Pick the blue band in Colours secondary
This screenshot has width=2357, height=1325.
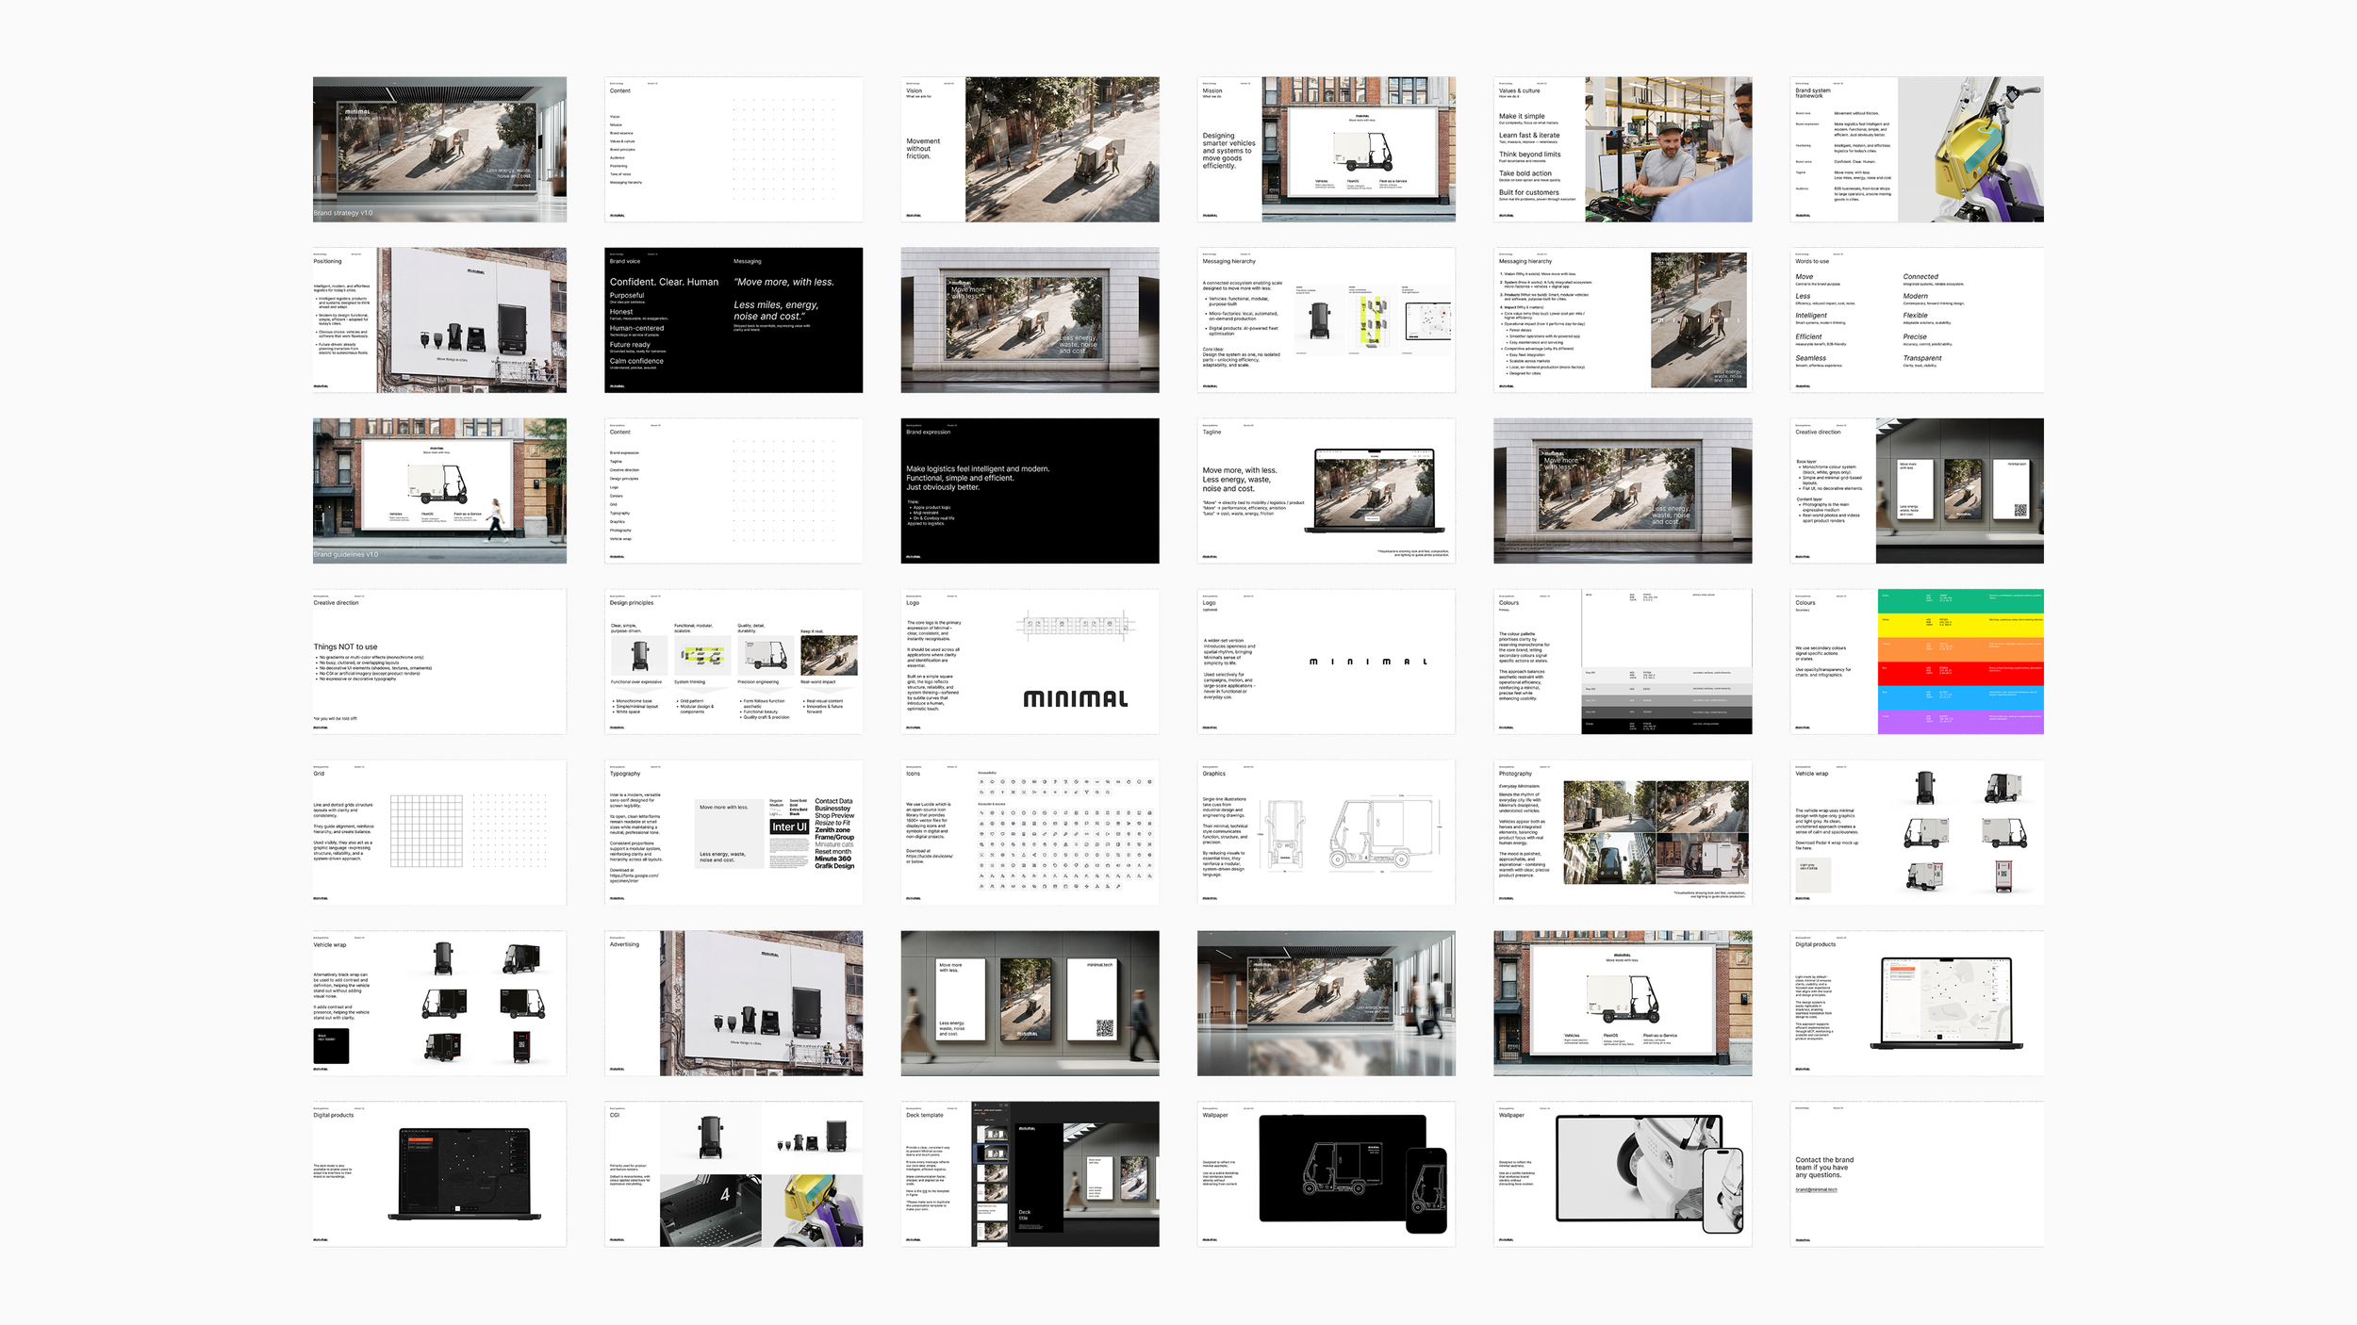tap(1960, 697)
